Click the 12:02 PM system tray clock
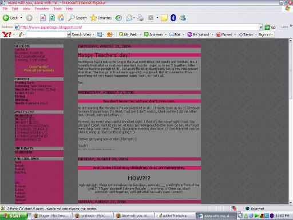This screenshot has height=220, width=293. 282,216
